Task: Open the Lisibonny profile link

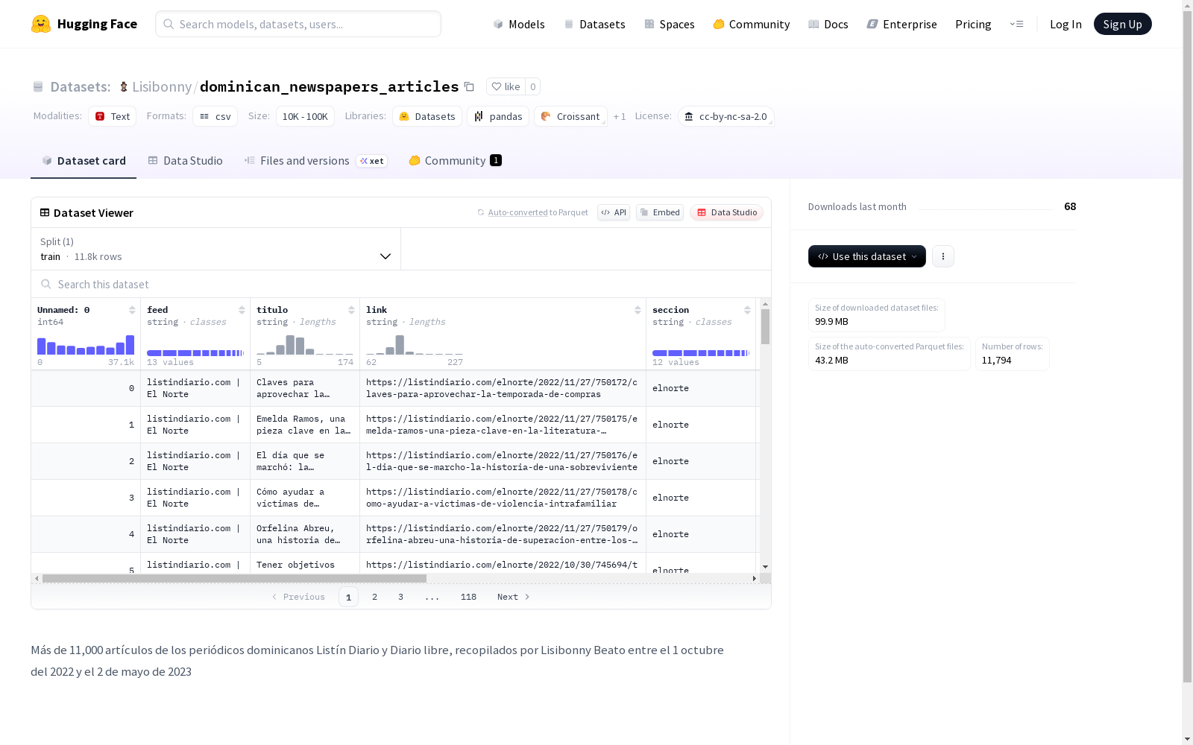Action: coord(162,86)
